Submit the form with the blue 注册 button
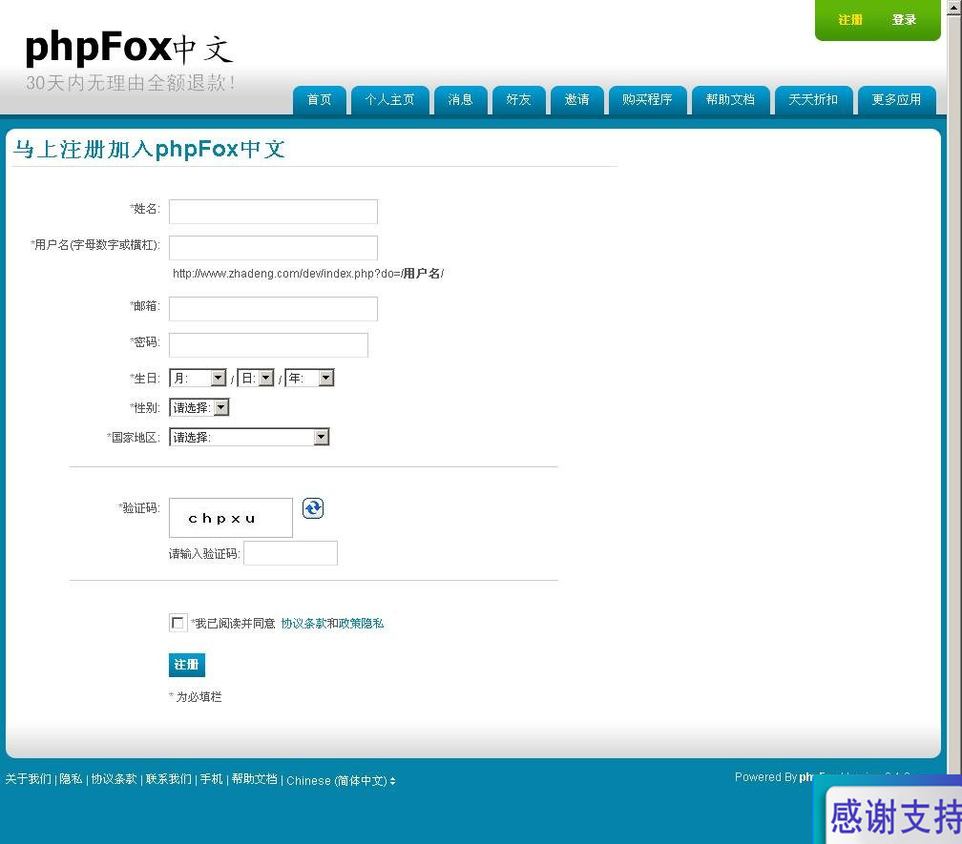The width and height of the screenshot is (962, 844). (186, 665)
